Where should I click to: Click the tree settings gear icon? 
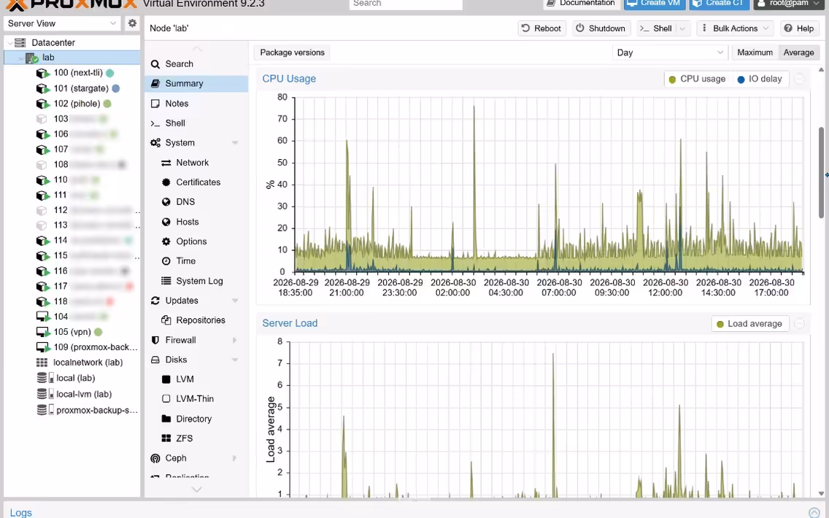(132, 23)
